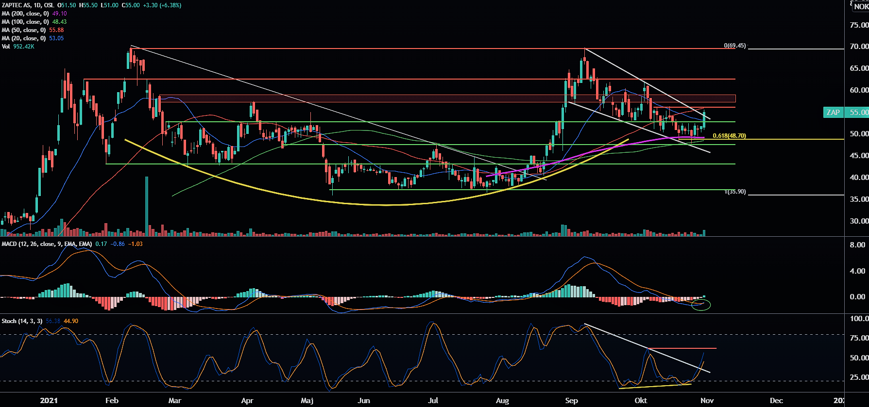Click the Sep label on time axis
The width and height of the screenshot is (869, 407).
pyautogui.click(x=571, y=400)
